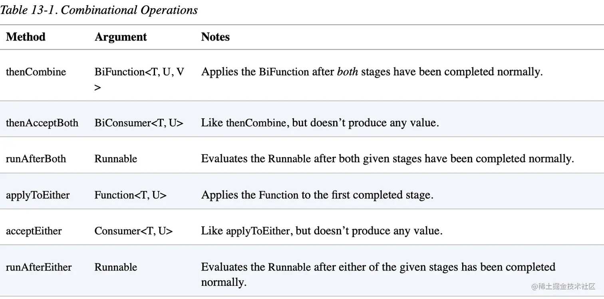Image resolution: width=604 pixels, height=299 pixels.
Task: Select the thenAcceptBoth method cell
Action: click(x=42, y=123)
